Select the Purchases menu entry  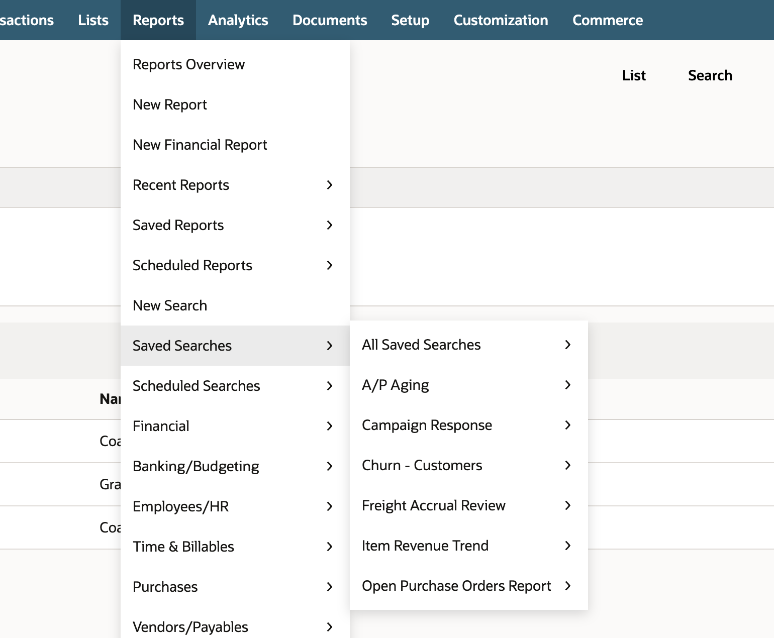point(235,587)
